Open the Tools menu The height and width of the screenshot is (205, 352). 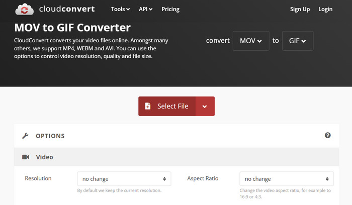pyautogui.click(x=120, y=9)
